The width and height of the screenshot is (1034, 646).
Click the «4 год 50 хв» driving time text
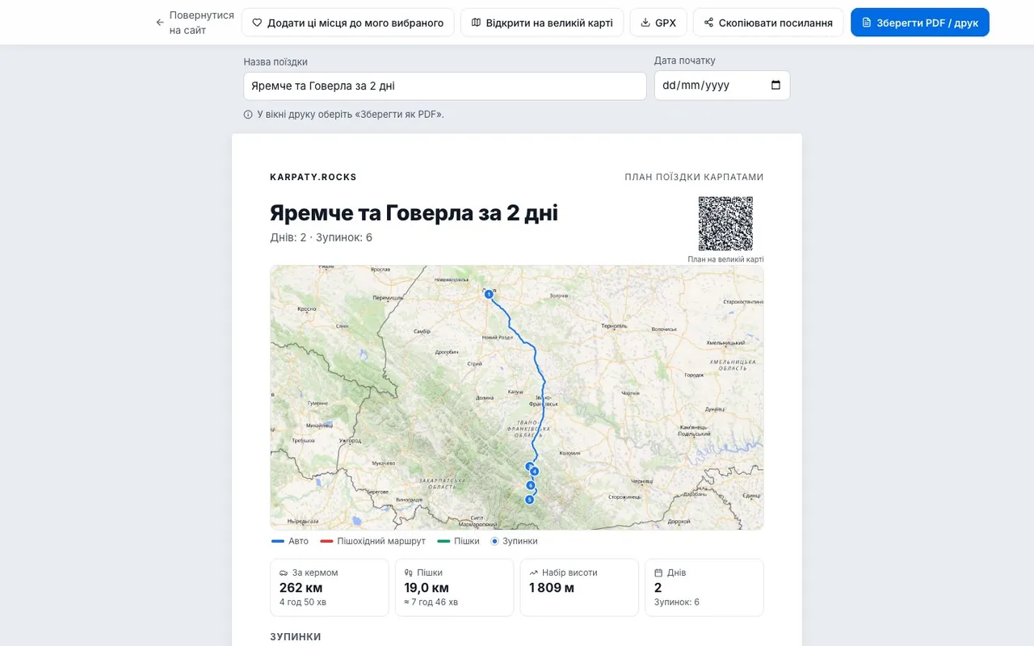coord(303,602)
